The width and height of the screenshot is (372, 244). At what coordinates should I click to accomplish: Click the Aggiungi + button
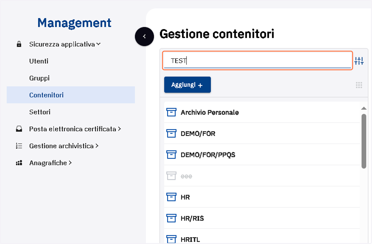(x=187, y=85)
